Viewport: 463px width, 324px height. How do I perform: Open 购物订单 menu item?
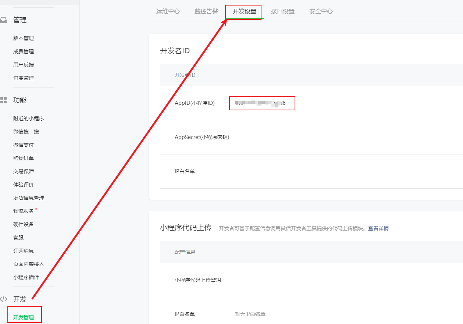tap(24, 158)
